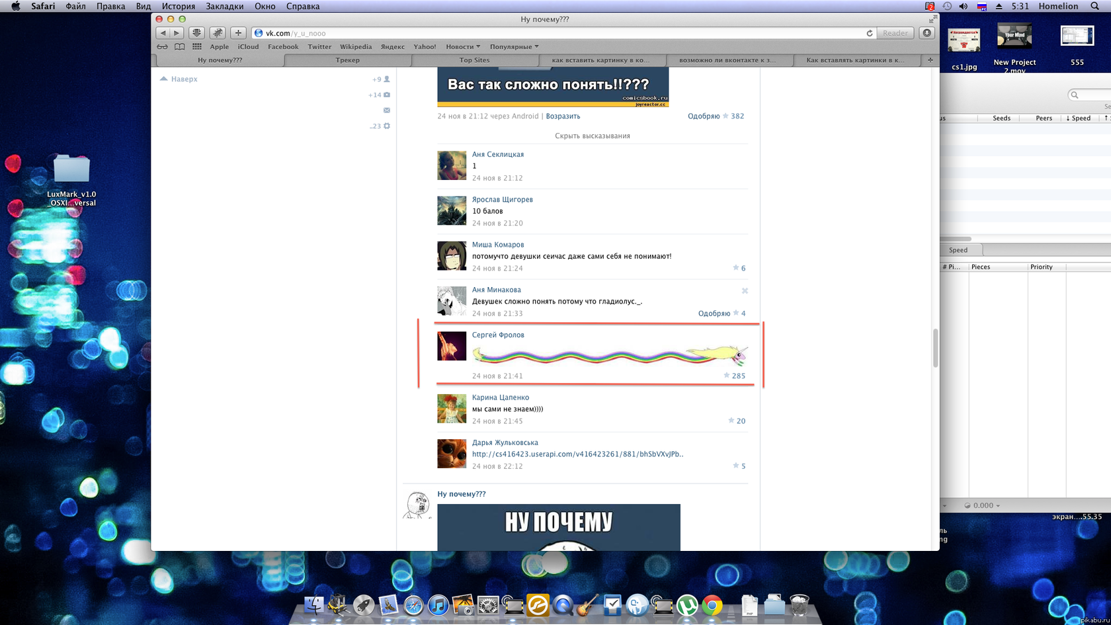Toggle Одобряю on Аня Минакова's comment
1111x625 pixels.
714,313
